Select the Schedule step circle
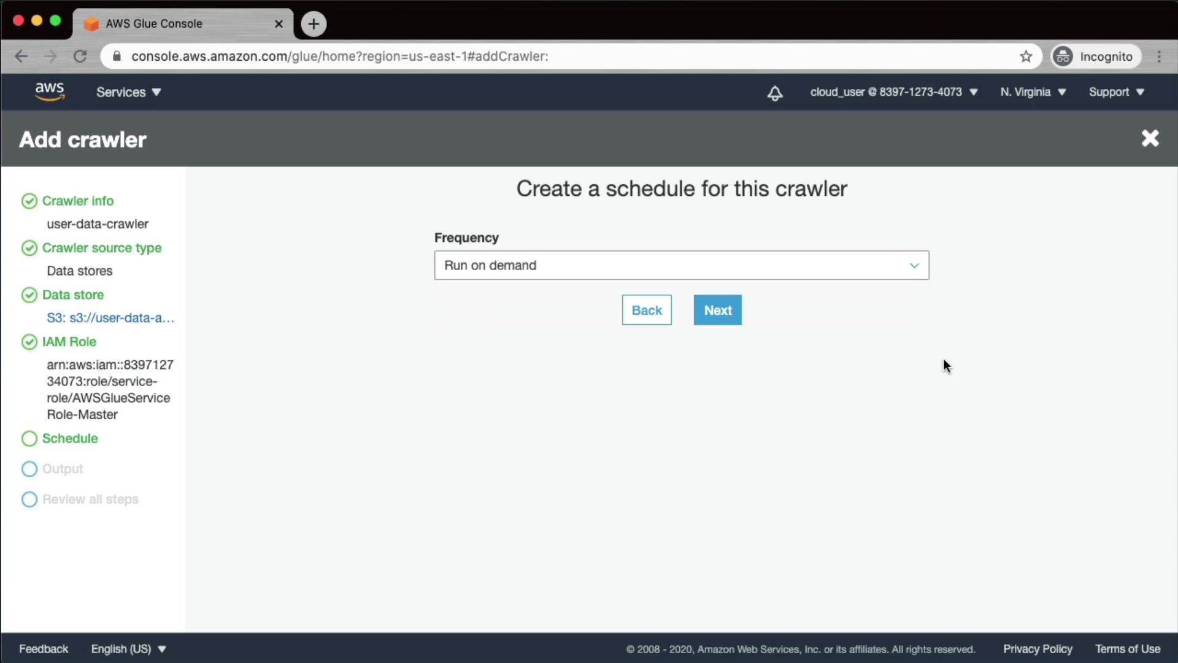 [29, 439]
